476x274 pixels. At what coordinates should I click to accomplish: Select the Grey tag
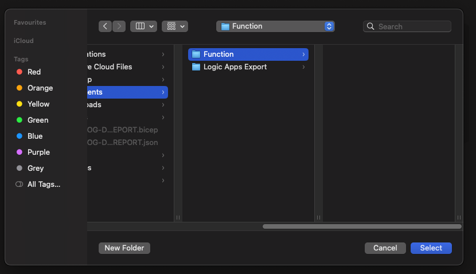click(x=36, y=168)
